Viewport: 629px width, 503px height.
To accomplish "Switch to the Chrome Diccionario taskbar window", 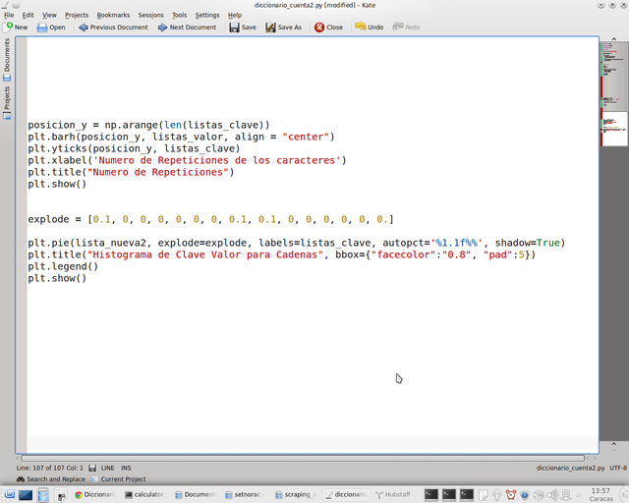I will pyautogui.click(x=95, y=494).
